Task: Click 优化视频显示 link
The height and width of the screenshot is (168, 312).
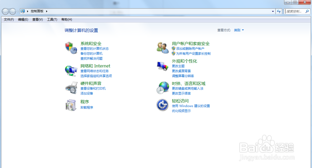Action: click(181, 111)
